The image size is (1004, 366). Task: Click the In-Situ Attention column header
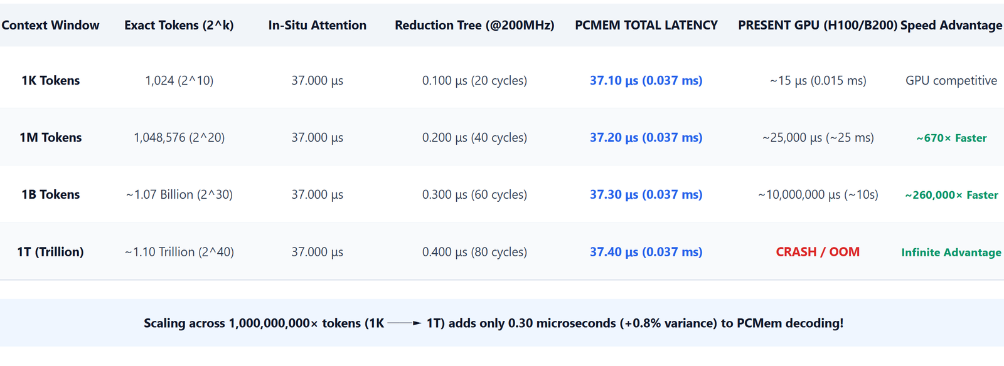click(318, 25)
